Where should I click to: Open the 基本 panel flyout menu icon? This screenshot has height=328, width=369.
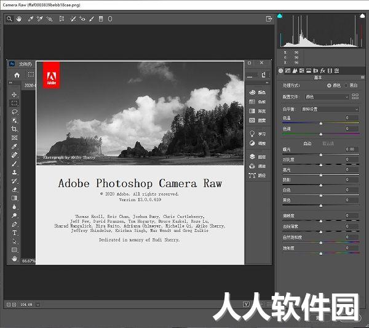[x=362, y=78]
